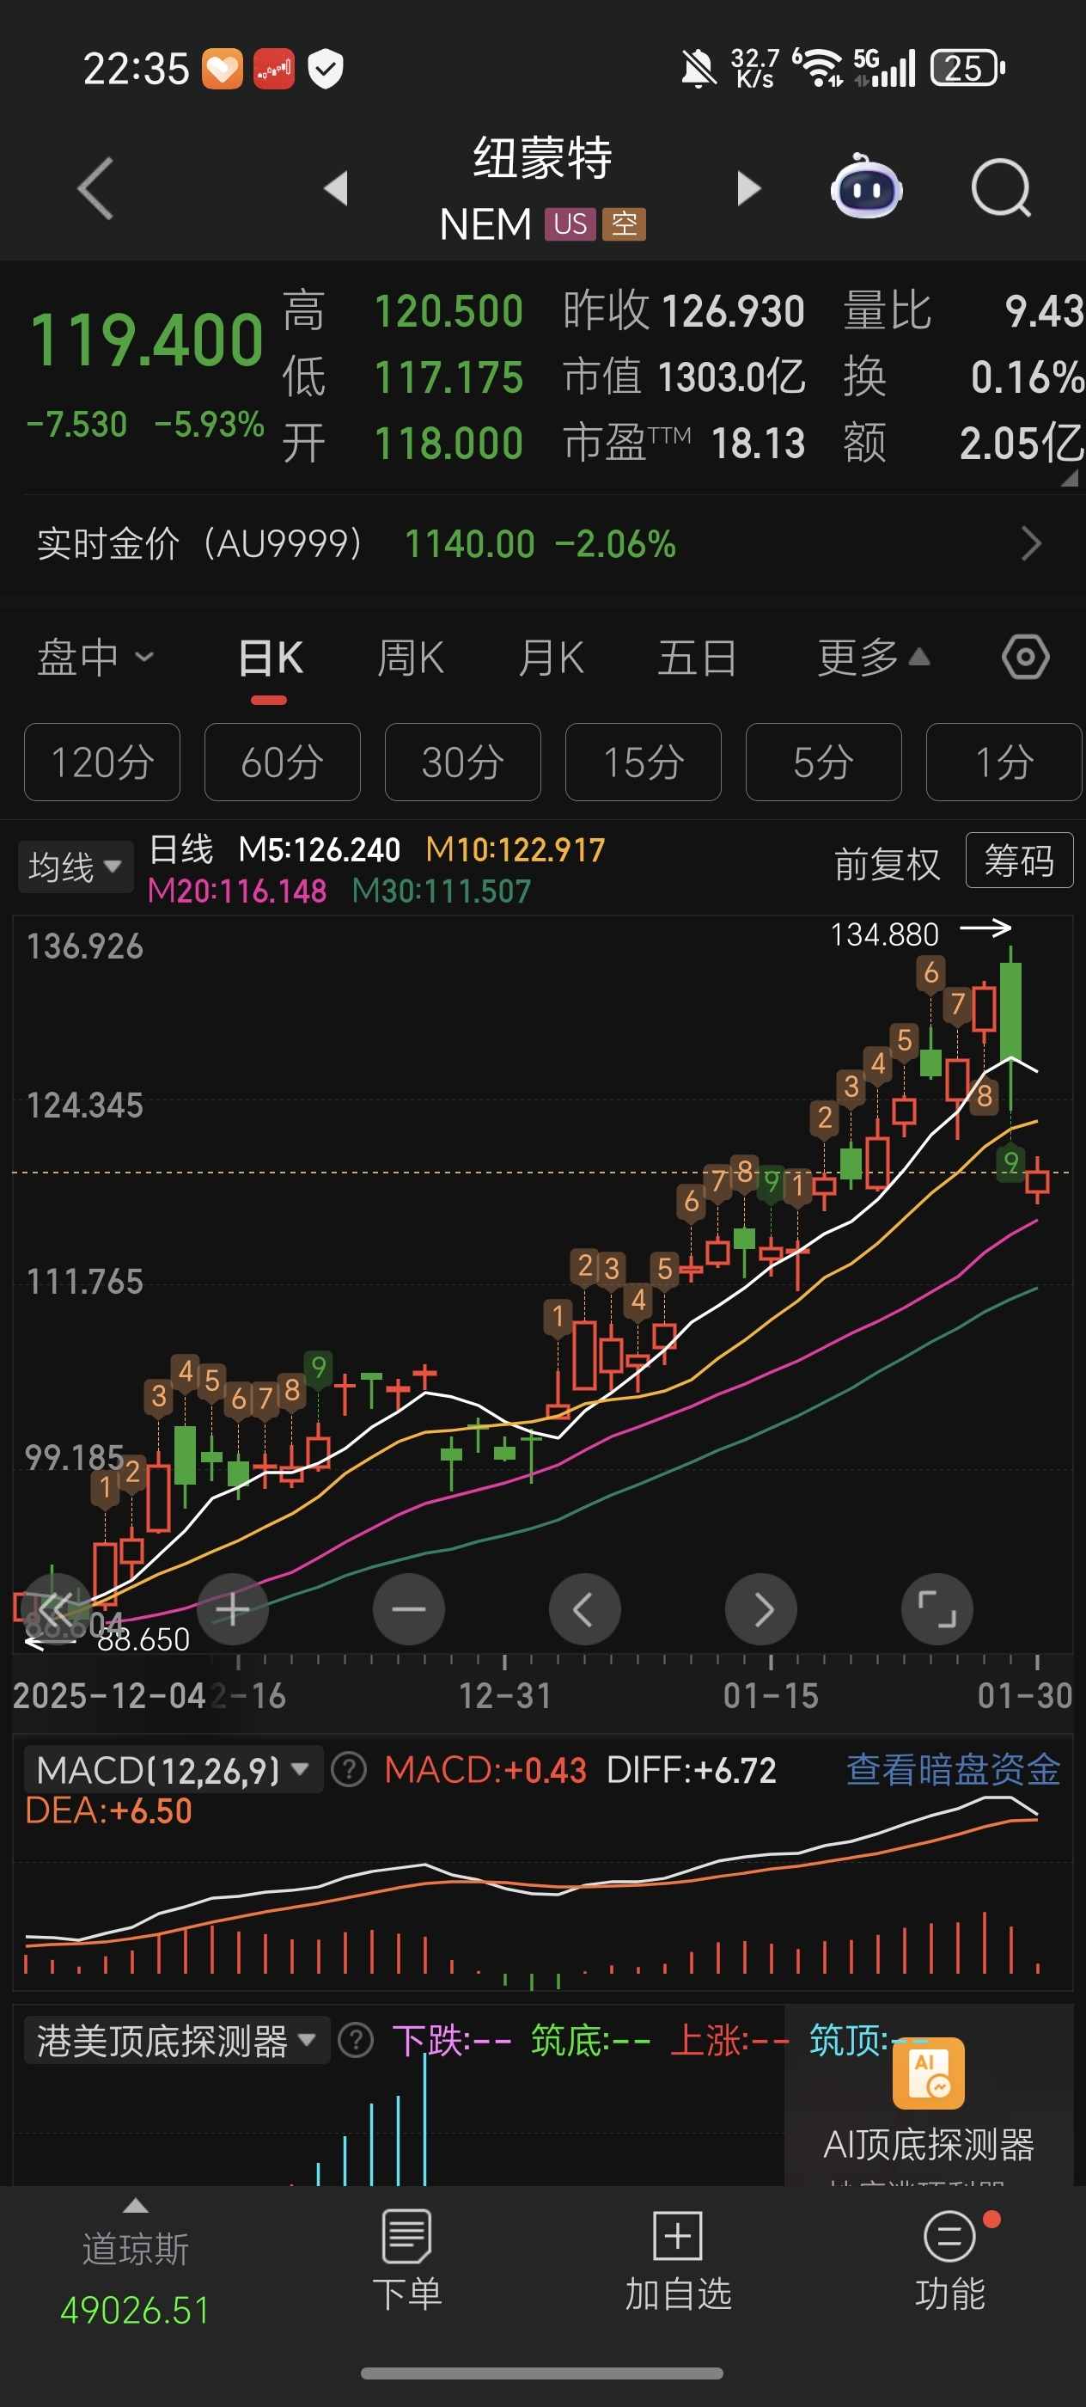Tap M5:126.240 moving average label
The width and height of the screenshot is (1086, 2407).
[x=320, y=849]
